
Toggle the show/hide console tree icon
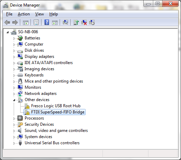pyautogui.click(x=26, y=23)
